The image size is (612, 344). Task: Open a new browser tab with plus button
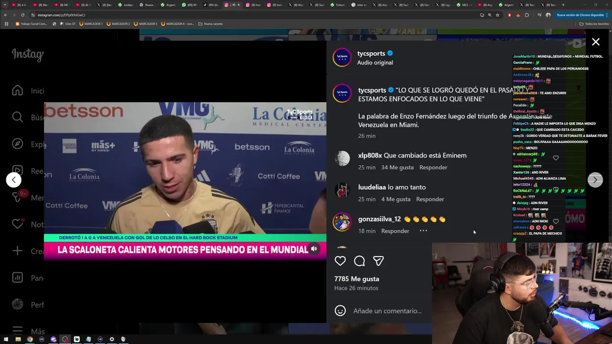tap(563, 5)
